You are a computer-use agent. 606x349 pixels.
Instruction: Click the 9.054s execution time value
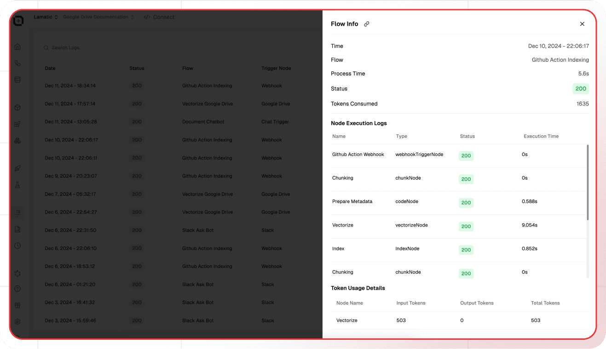tap(530, 225)
